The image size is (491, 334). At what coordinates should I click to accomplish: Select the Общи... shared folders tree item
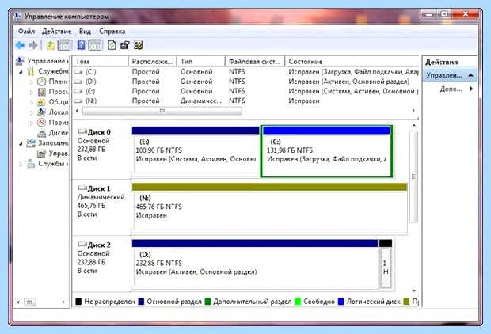pyautogui.click(x=53, y=102)
